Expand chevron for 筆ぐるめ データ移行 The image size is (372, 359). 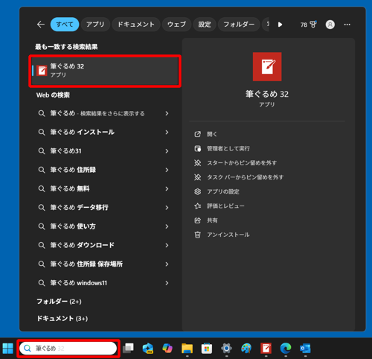(x=167, y=208)
